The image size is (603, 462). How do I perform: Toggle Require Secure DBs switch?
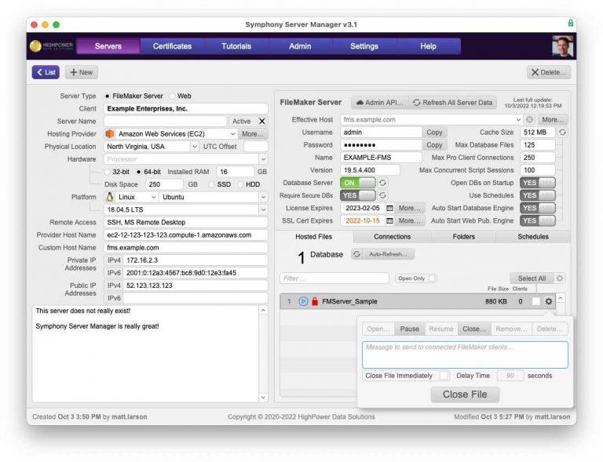coord(358,195)
